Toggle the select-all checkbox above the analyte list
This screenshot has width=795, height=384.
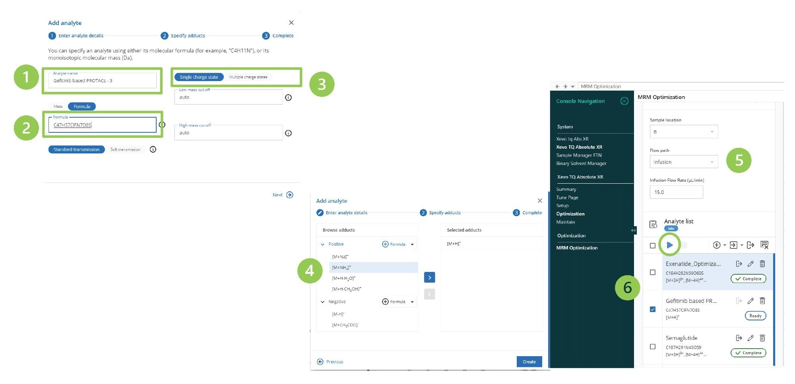pyautogui.click(x=652, y=245)
